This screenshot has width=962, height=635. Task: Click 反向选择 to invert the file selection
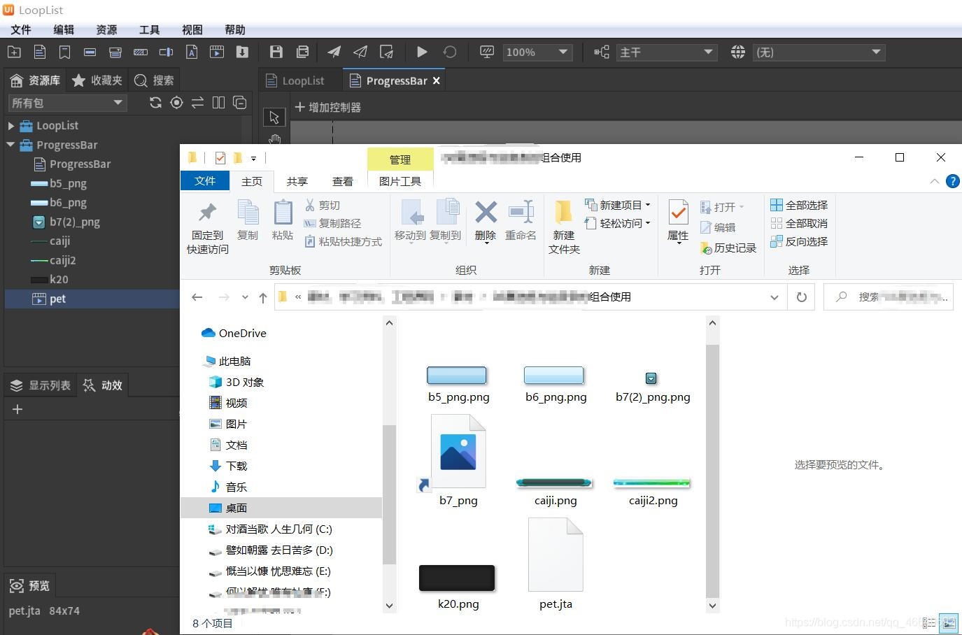coord(798,241)
